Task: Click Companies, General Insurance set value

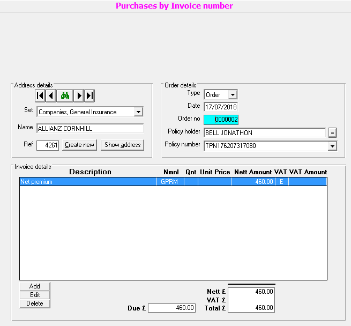Action: (78, 112)
